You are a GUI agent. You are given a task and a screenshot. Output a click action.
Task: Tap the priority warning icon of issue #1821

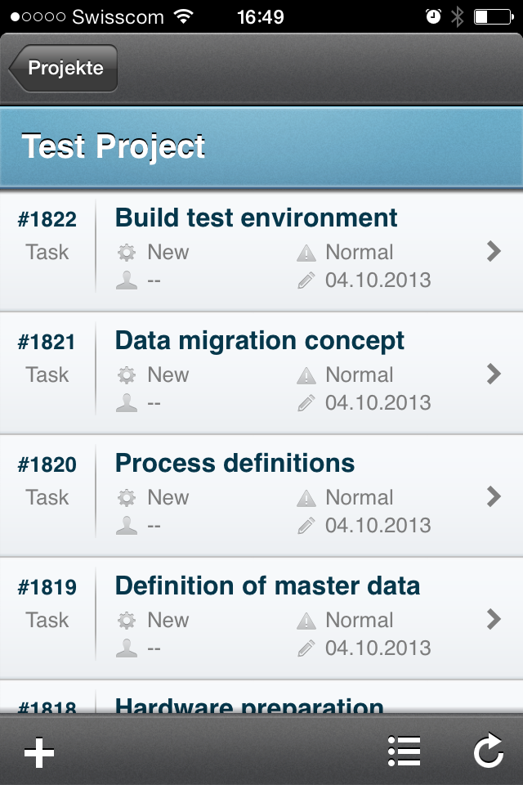pos(306,375)
